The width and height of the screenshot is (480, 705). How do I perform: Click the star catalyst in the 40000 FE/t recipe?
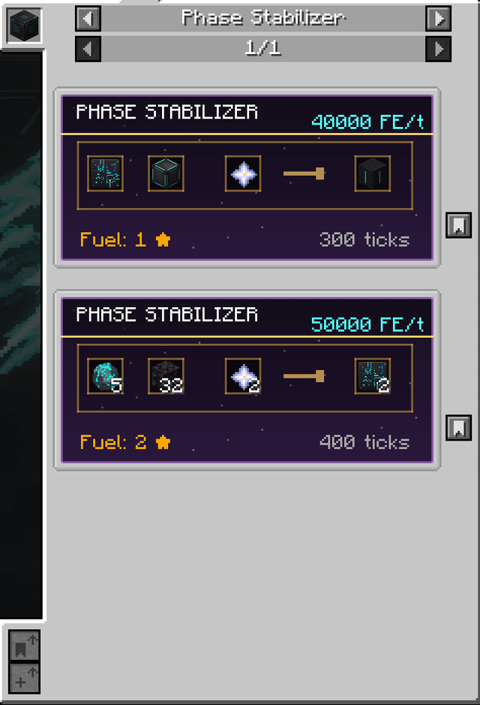(243, 174)
